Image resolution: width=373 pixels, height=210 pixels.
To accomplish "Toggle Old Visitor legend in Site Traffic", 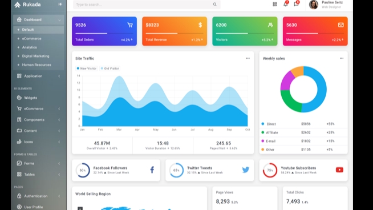I will (110, 68).
